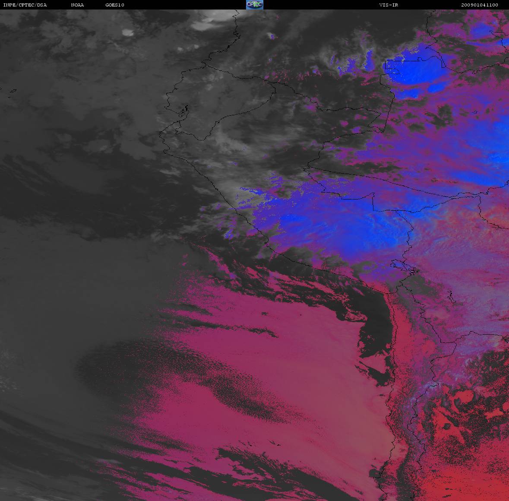Click the CPTEC logo in header
509x501 pixels.
(x=255, y=5)
